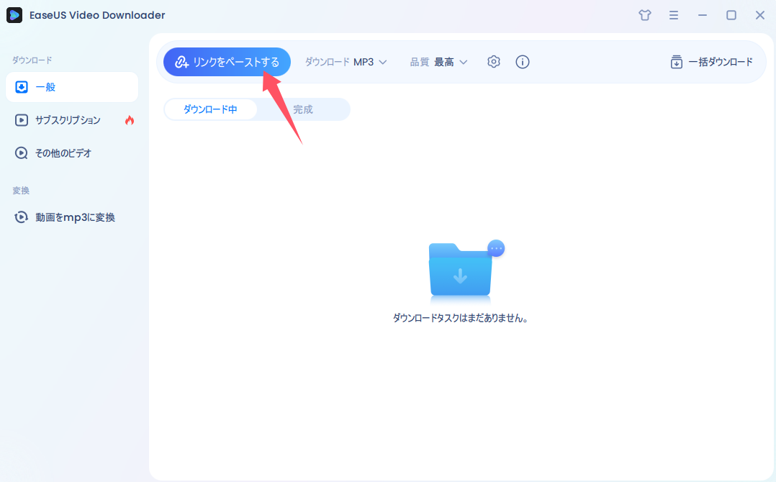Click the blue download folder illustration
776x482 pixels.
coord(461,272)
